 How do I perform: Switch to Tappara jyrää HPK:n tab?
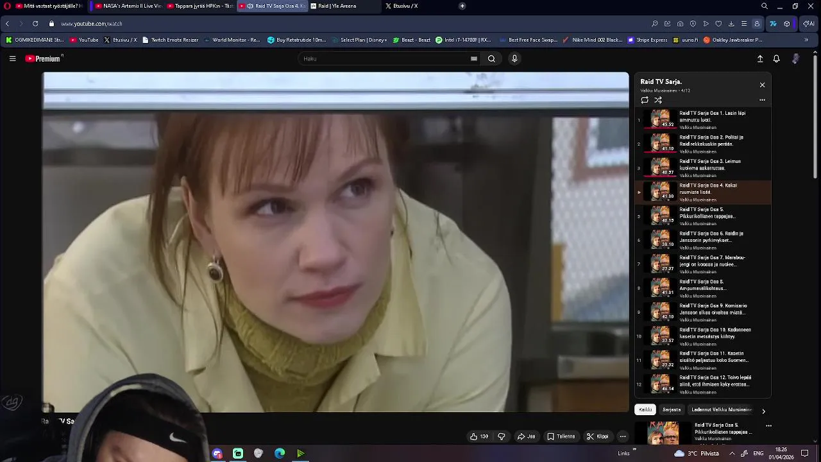click(199, 6)
